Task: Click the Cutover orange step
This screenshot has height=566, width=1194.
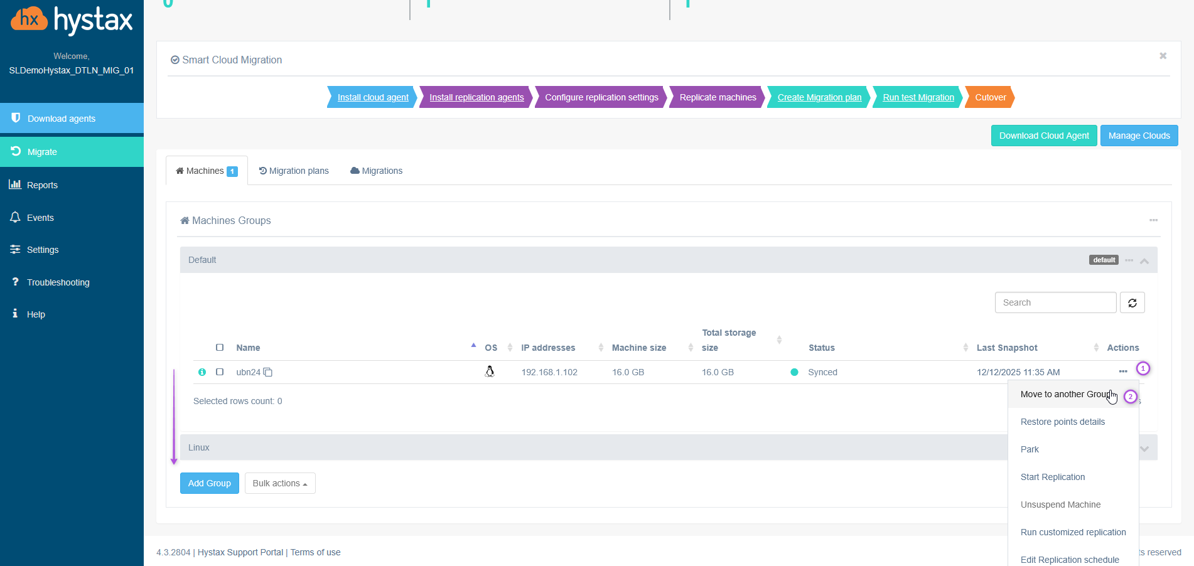Action: [990, 97]
